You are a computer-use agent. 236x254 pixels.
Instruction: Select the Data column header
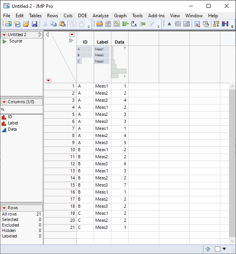120,42
